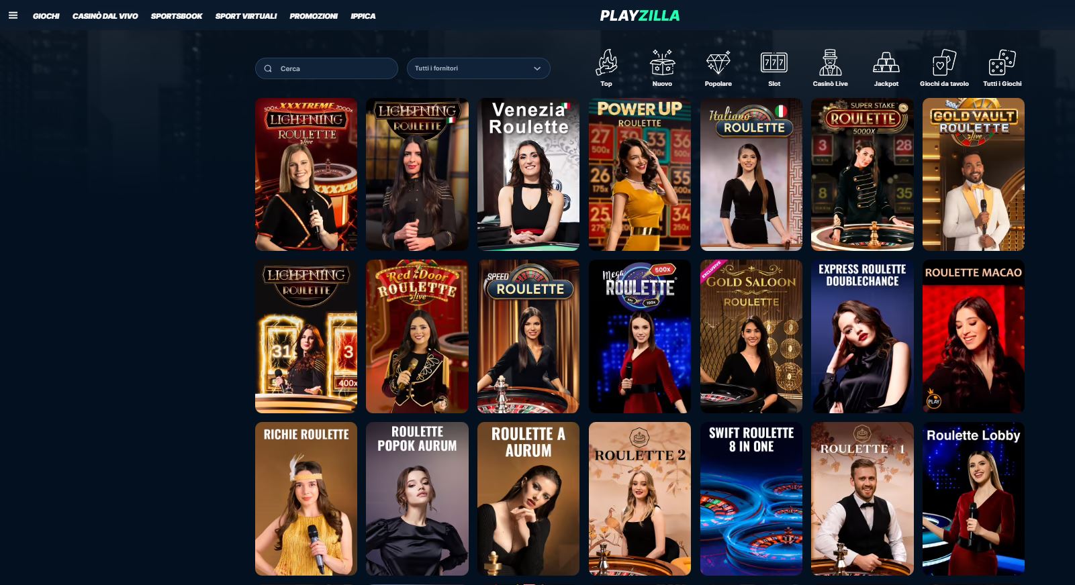The image size is (1075, 585).
Task: Select the Slot 777 icon
Action: pos(774,62)
